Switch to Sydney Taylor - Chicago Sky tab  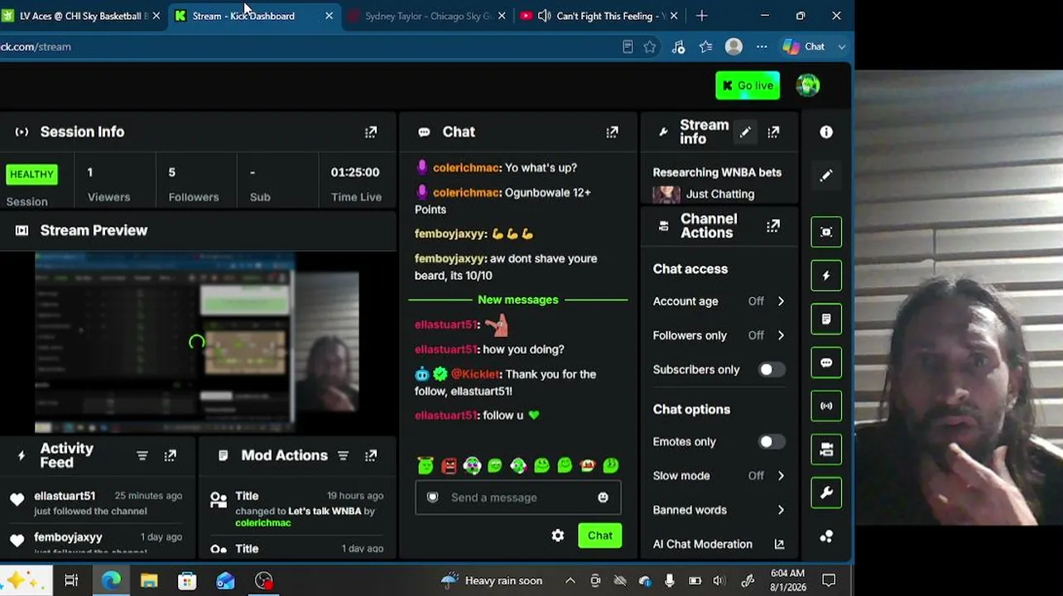(x=428, y=16)
